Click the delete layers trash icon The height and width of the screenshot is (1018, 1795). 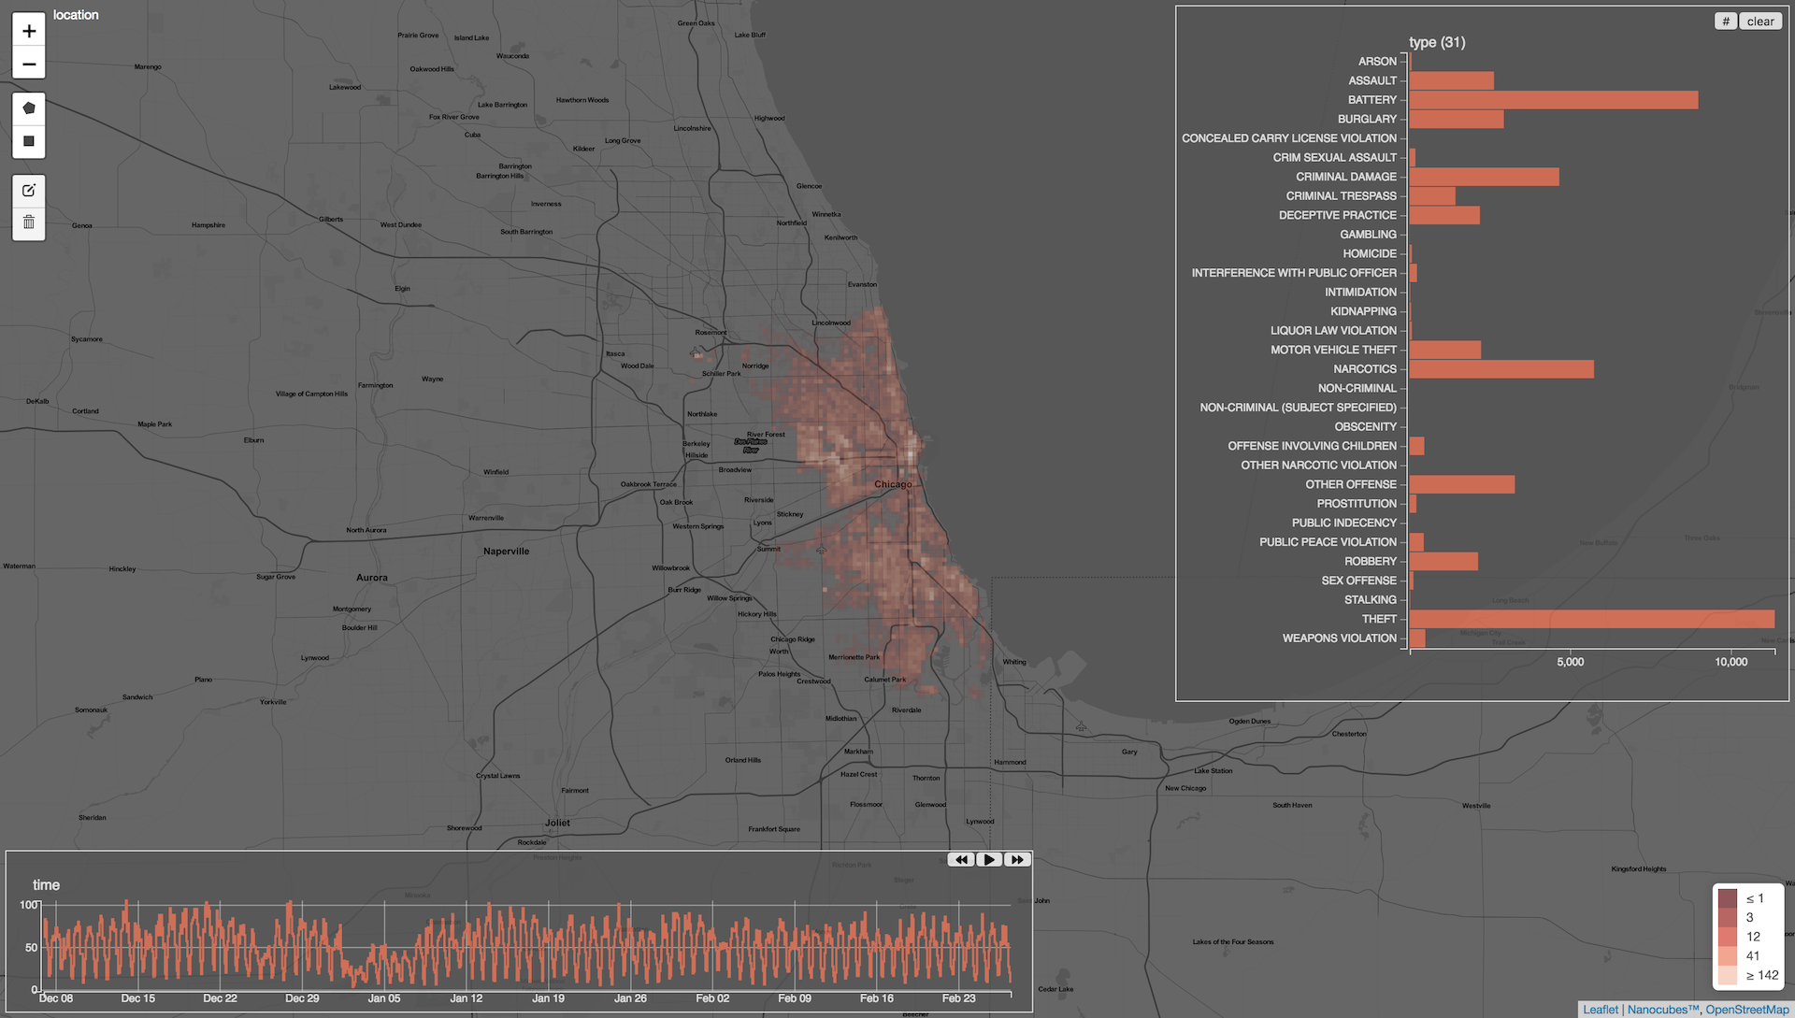29,222
